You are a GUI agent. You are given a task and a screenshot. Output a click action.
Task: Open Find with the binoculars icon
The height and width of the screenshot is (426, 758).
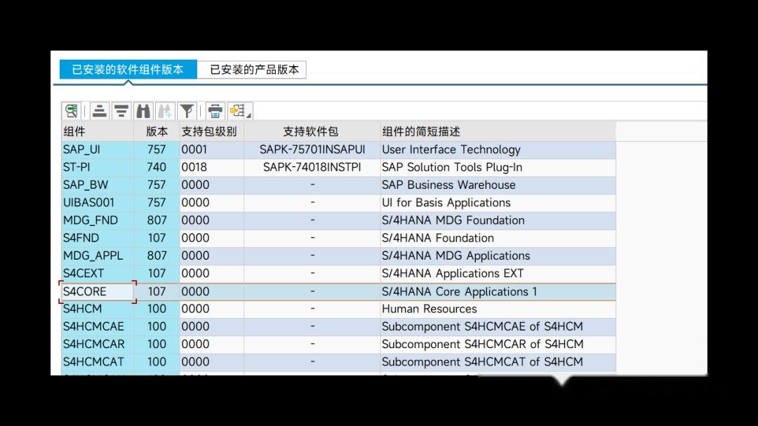[143, 111]
